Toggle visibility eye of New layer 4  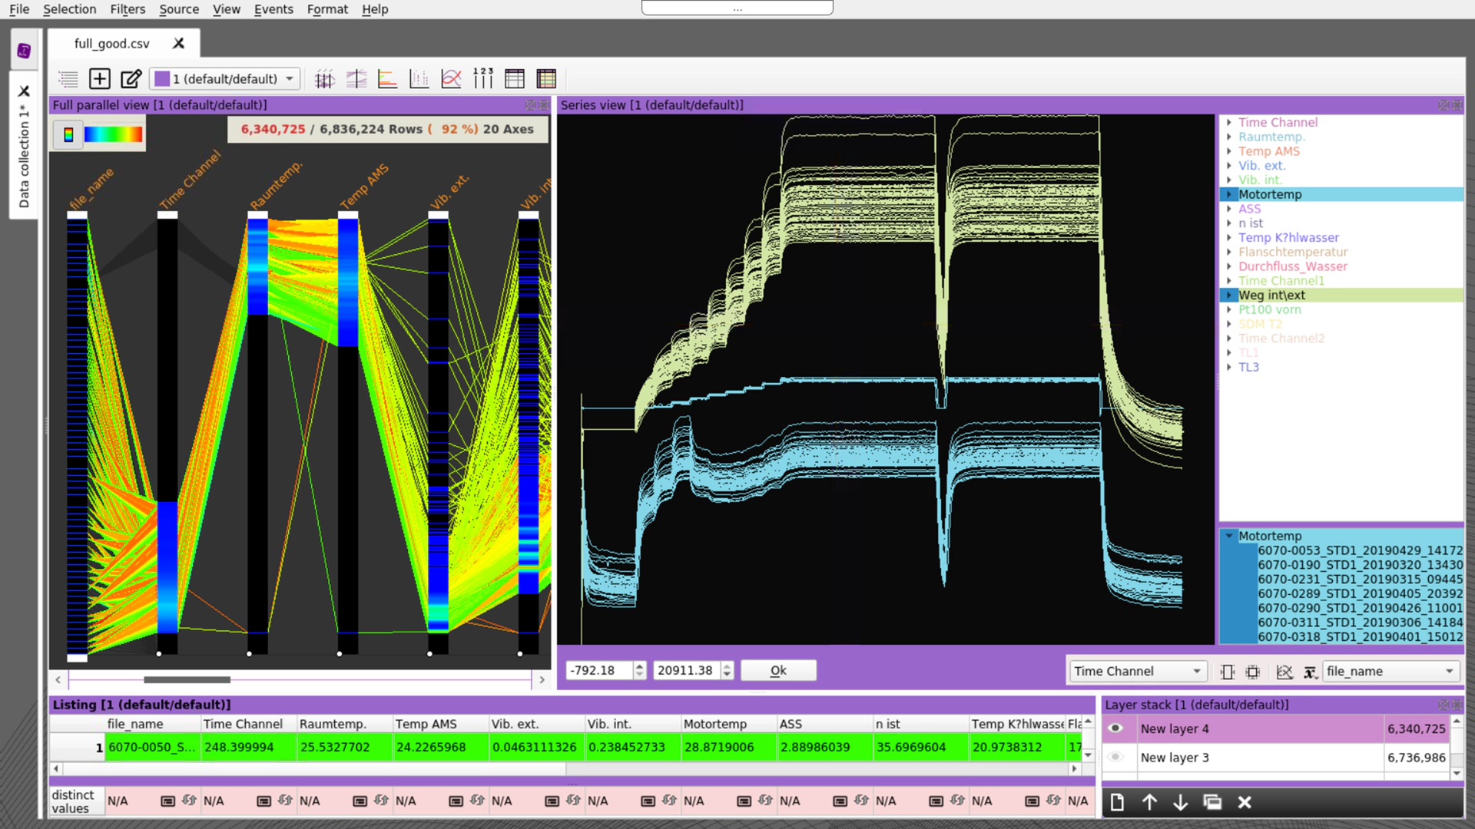pos(1115,728)
